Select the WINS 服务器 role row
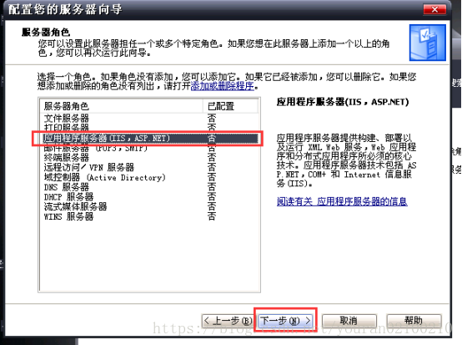The height and width of the screenshot is (345, 462). pos(149,216)
